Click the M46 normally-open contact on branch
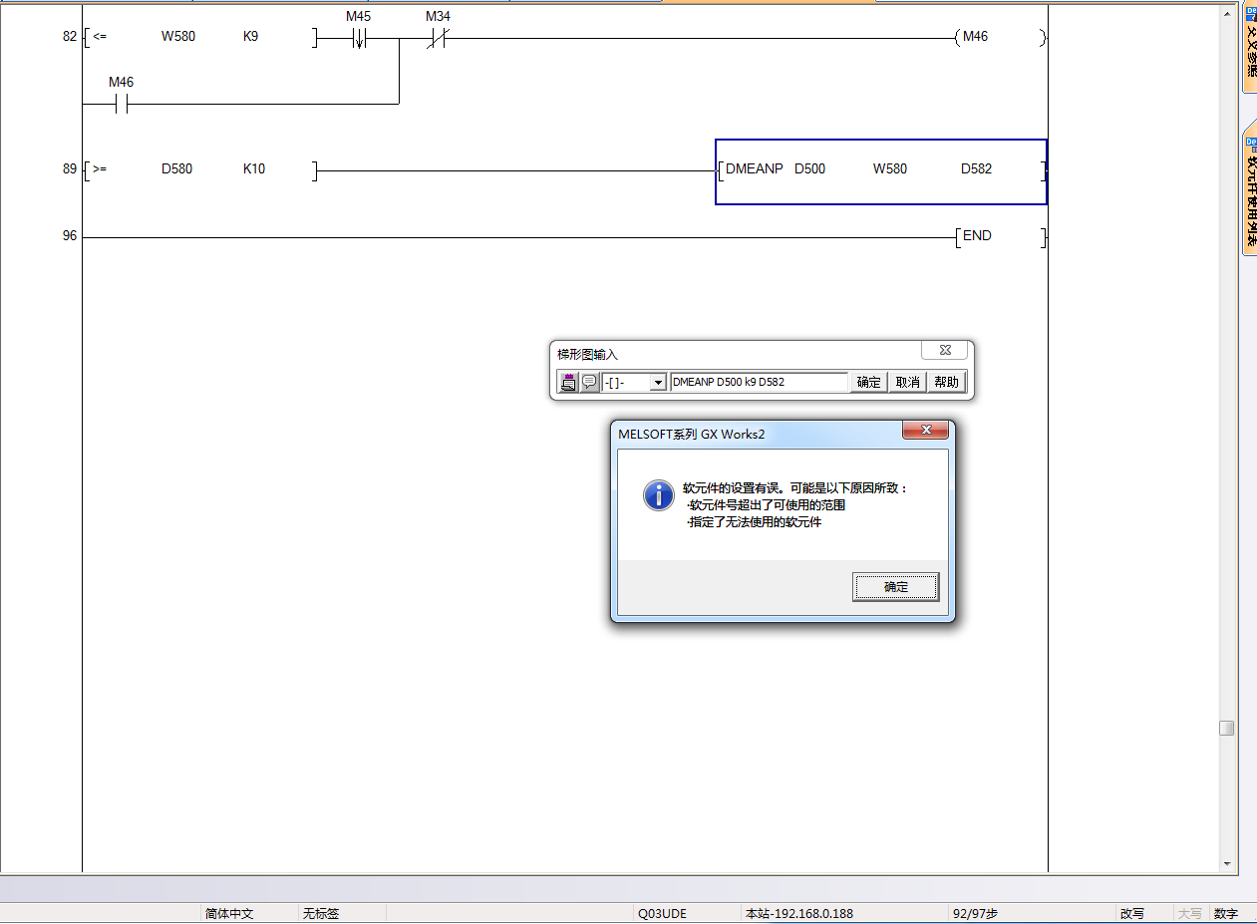This screenshot has width=1257, height=924. click(121, 104)
